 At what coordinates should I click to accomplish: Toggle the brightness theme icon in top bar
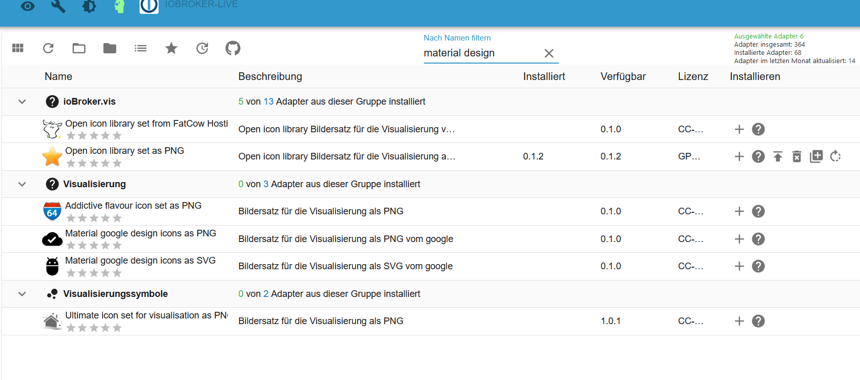pyautogui.click(x=89, y=6)
